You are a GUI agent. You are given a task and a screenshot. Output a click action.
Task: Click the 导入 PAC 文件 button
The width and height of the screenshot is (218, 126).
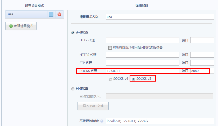pyautogui.click(x=93, y=106)
